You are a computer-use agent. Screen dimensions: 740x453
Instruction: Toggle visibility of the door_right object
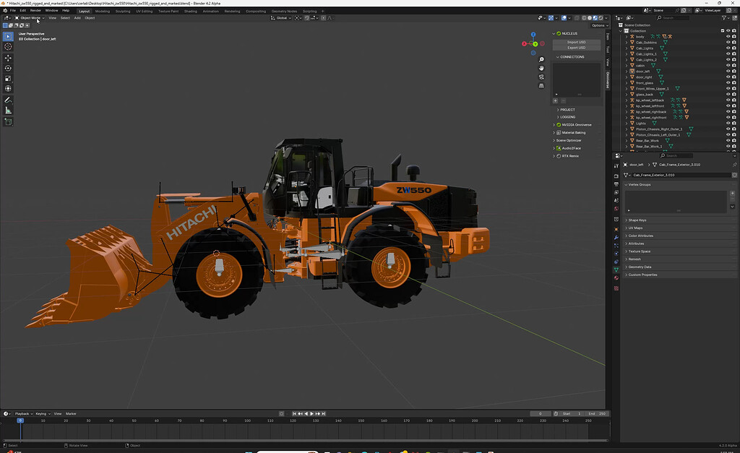click(x=728, y=77)
